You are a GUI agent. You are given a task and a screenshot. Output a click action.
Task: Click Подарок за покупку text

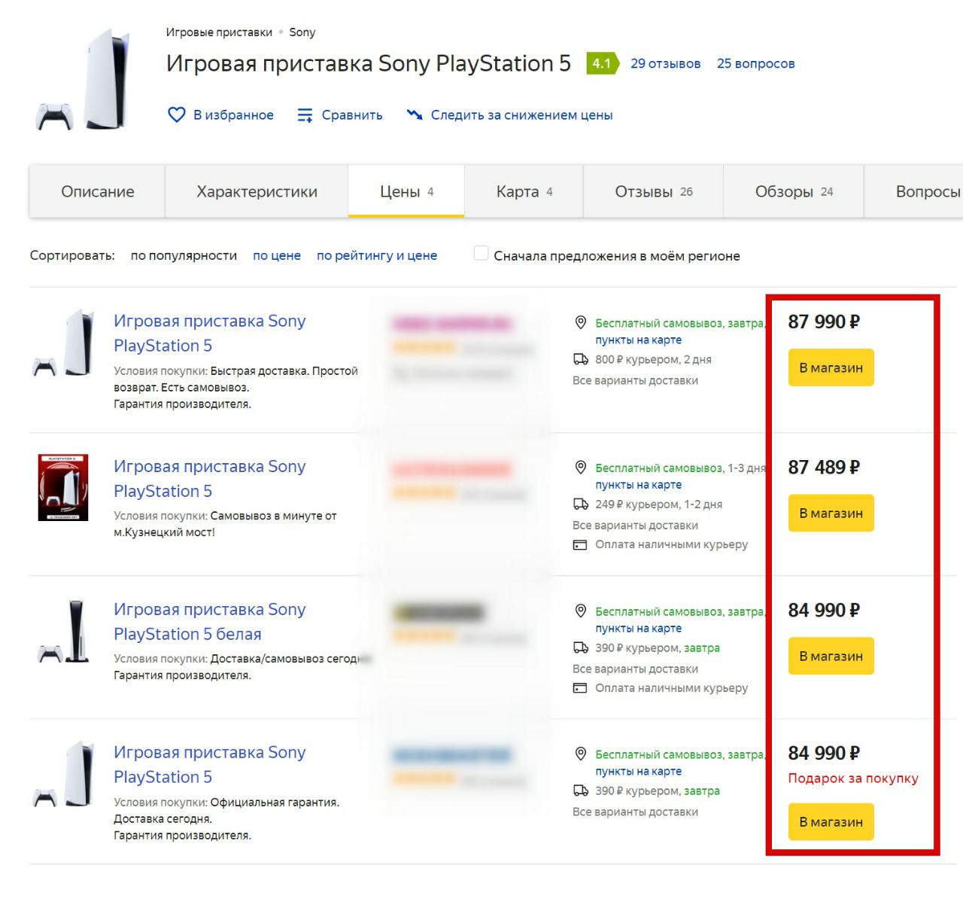click(853, 779)
